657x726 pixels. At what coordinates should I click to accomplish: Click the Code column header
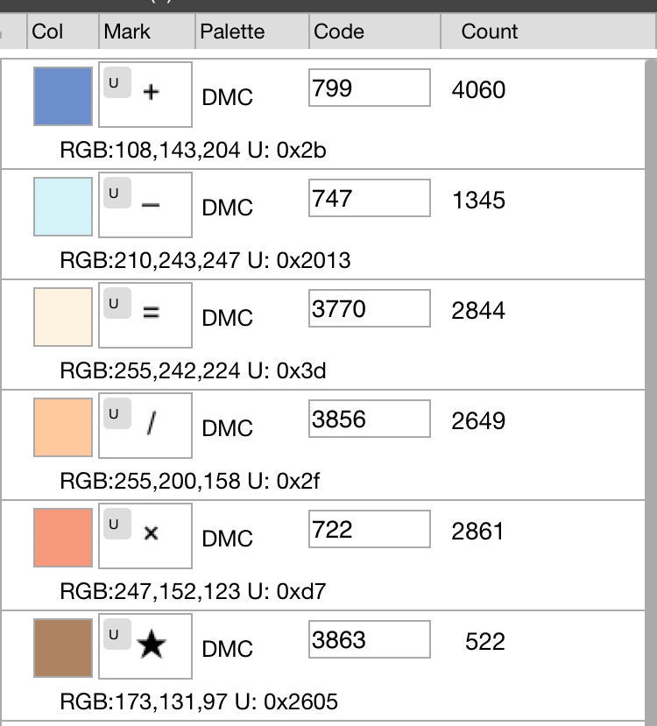tap(375, 32)
